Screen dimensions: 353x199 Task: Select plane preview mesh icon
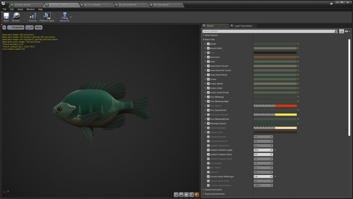[186, 195]
